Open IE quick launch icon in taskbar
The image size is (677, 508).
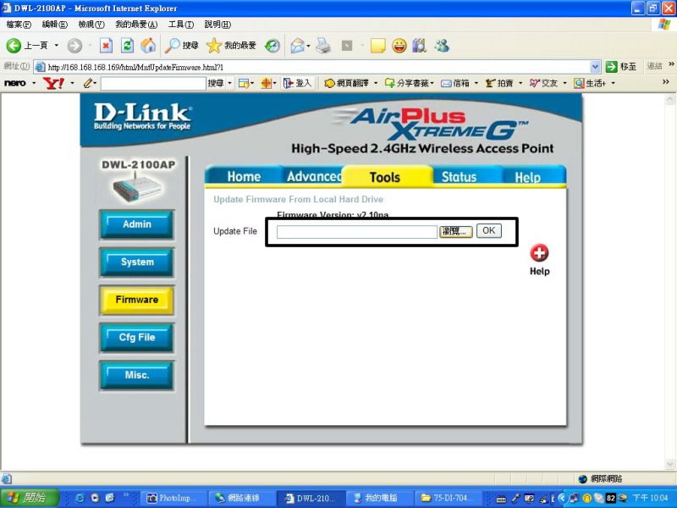[x=80, y=498]
